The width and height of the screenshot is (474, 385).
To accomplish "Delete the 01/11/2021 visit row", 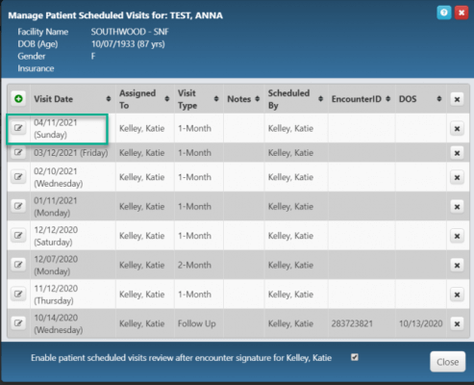I will pos(457,207).
